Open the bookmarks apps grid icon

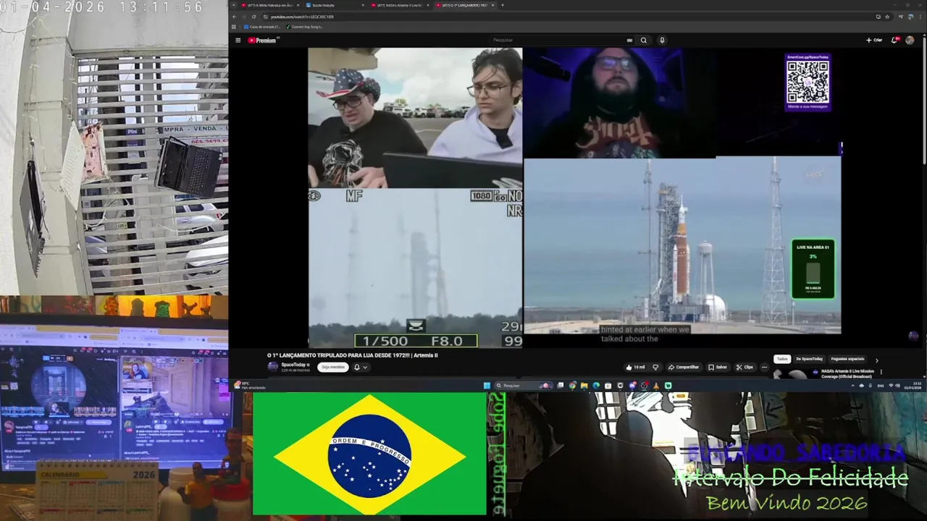[x=235, y=27]
